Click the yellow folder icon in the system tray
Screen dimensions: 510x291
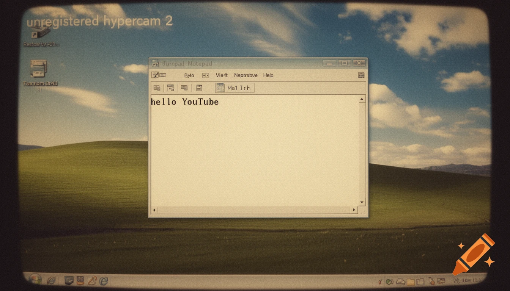411,282
